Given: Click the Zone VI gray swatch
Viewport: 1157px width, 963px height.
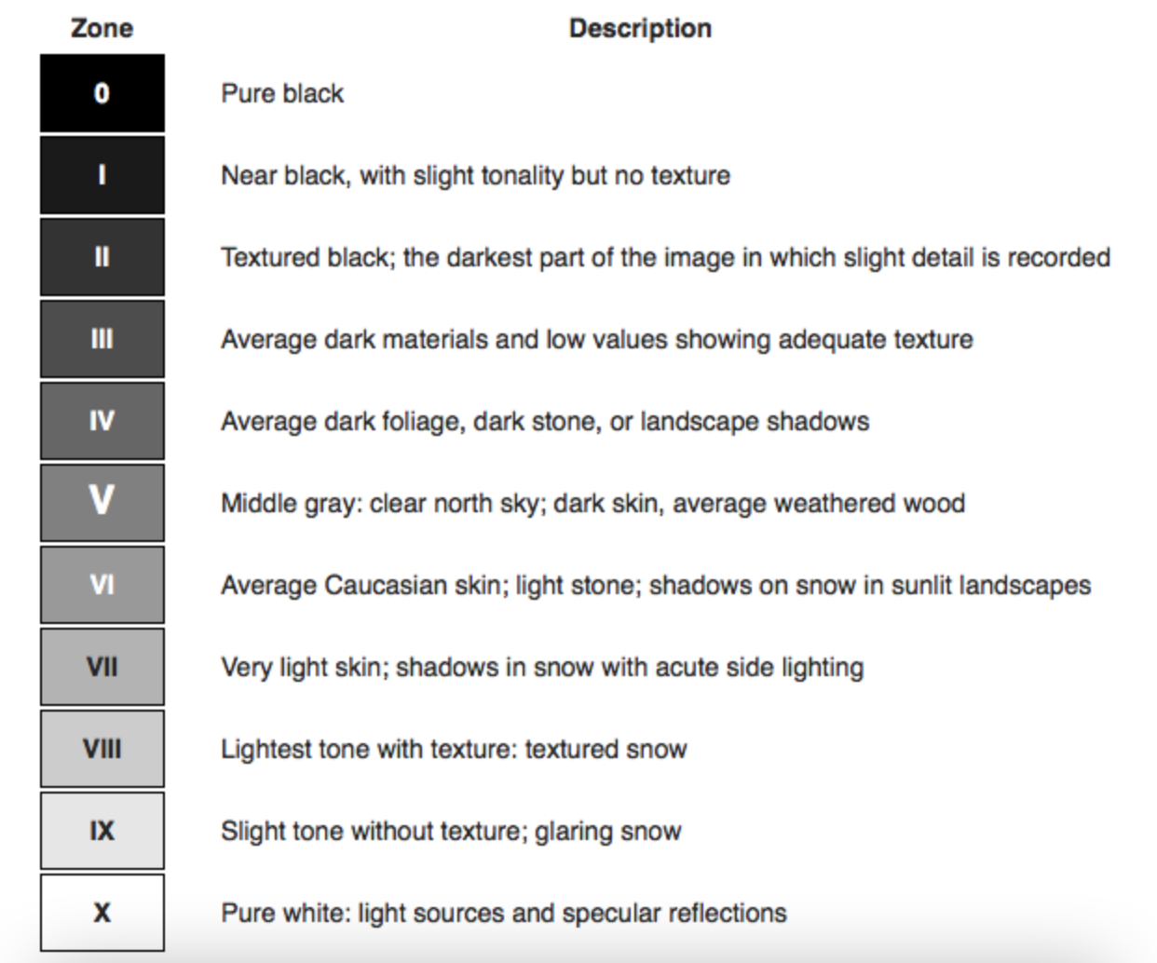Looking at the screenshot, I should 102,585.
